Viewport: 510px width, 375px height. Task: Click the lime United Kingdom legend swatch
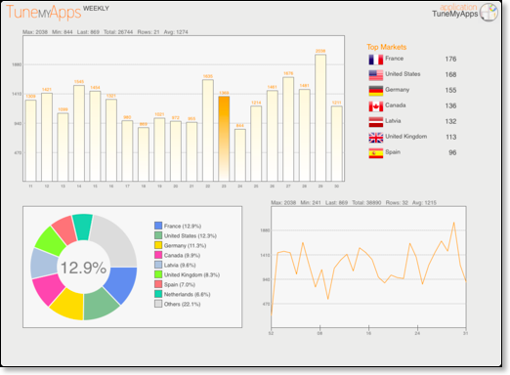pyautogui.click(x=158, y=274)
